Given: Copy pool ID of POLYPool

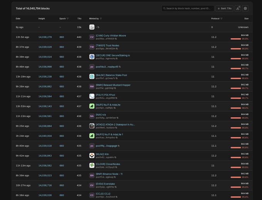Looking at the screenshot, I should [x=116, y=98].
